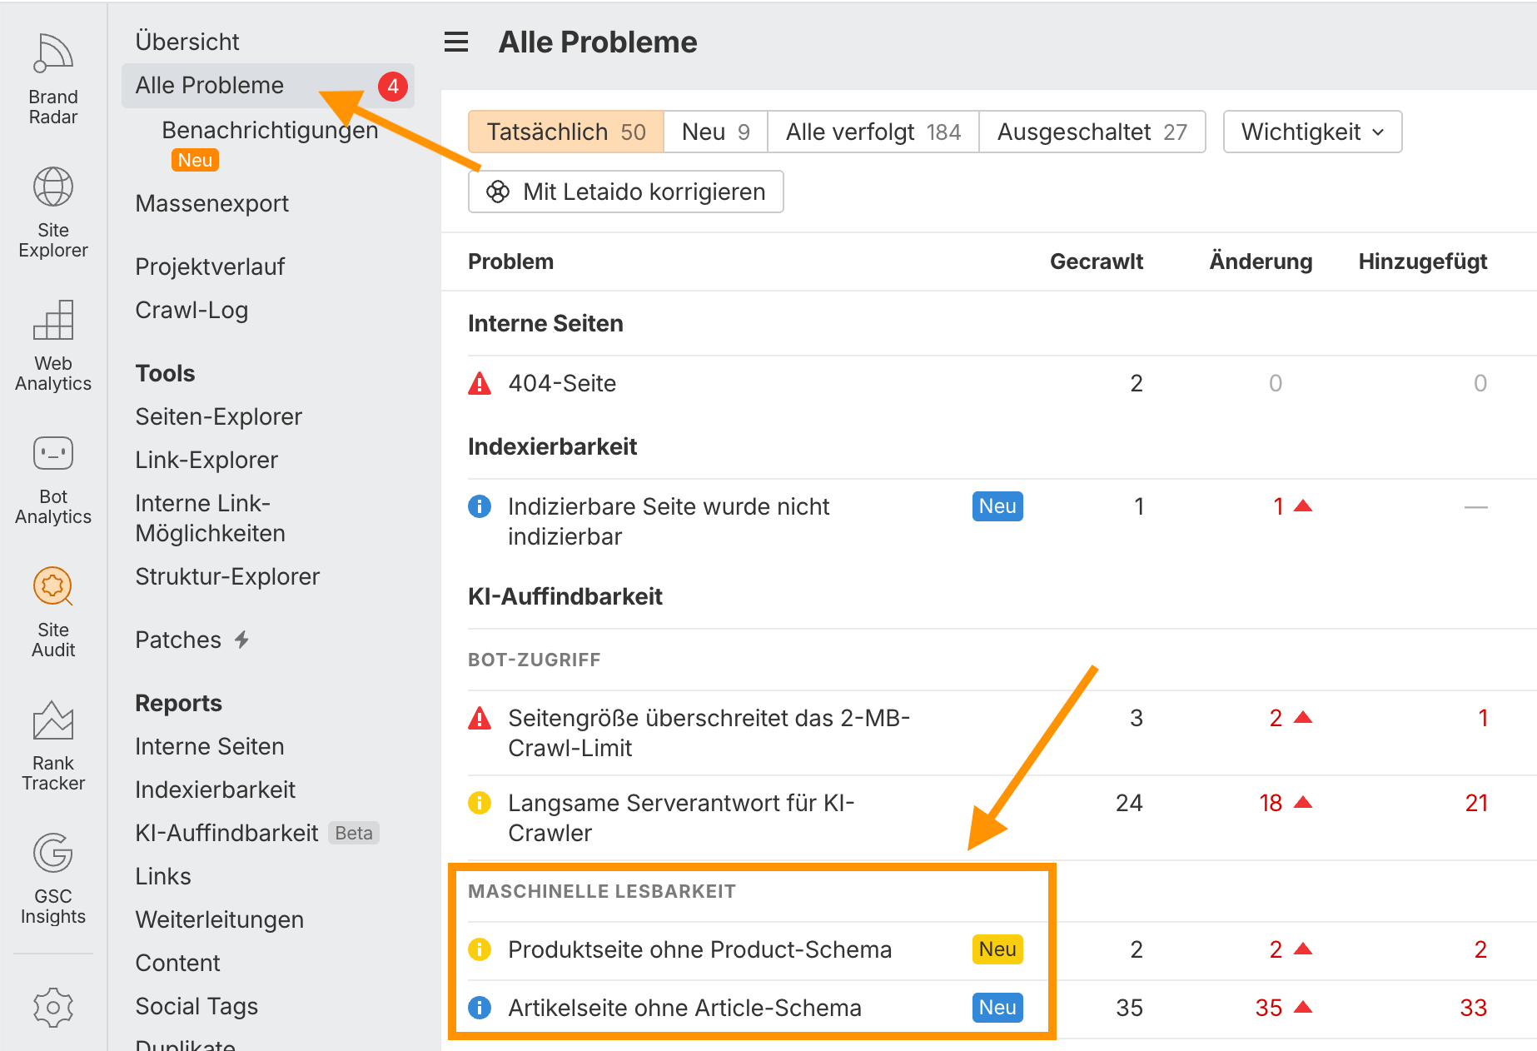This screenshot has width=1537, height=1051.
Task: Click blue info icon for Indizierbare Seite issue
Action: click(480, 506)
